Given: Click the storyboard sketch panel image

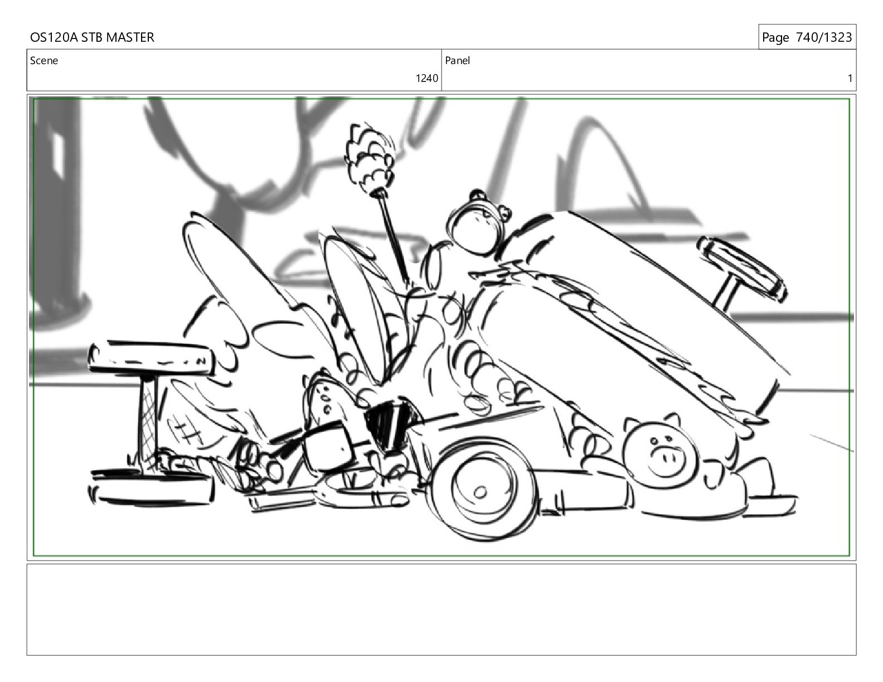Looking at the screenshot, I should (441, 327).
